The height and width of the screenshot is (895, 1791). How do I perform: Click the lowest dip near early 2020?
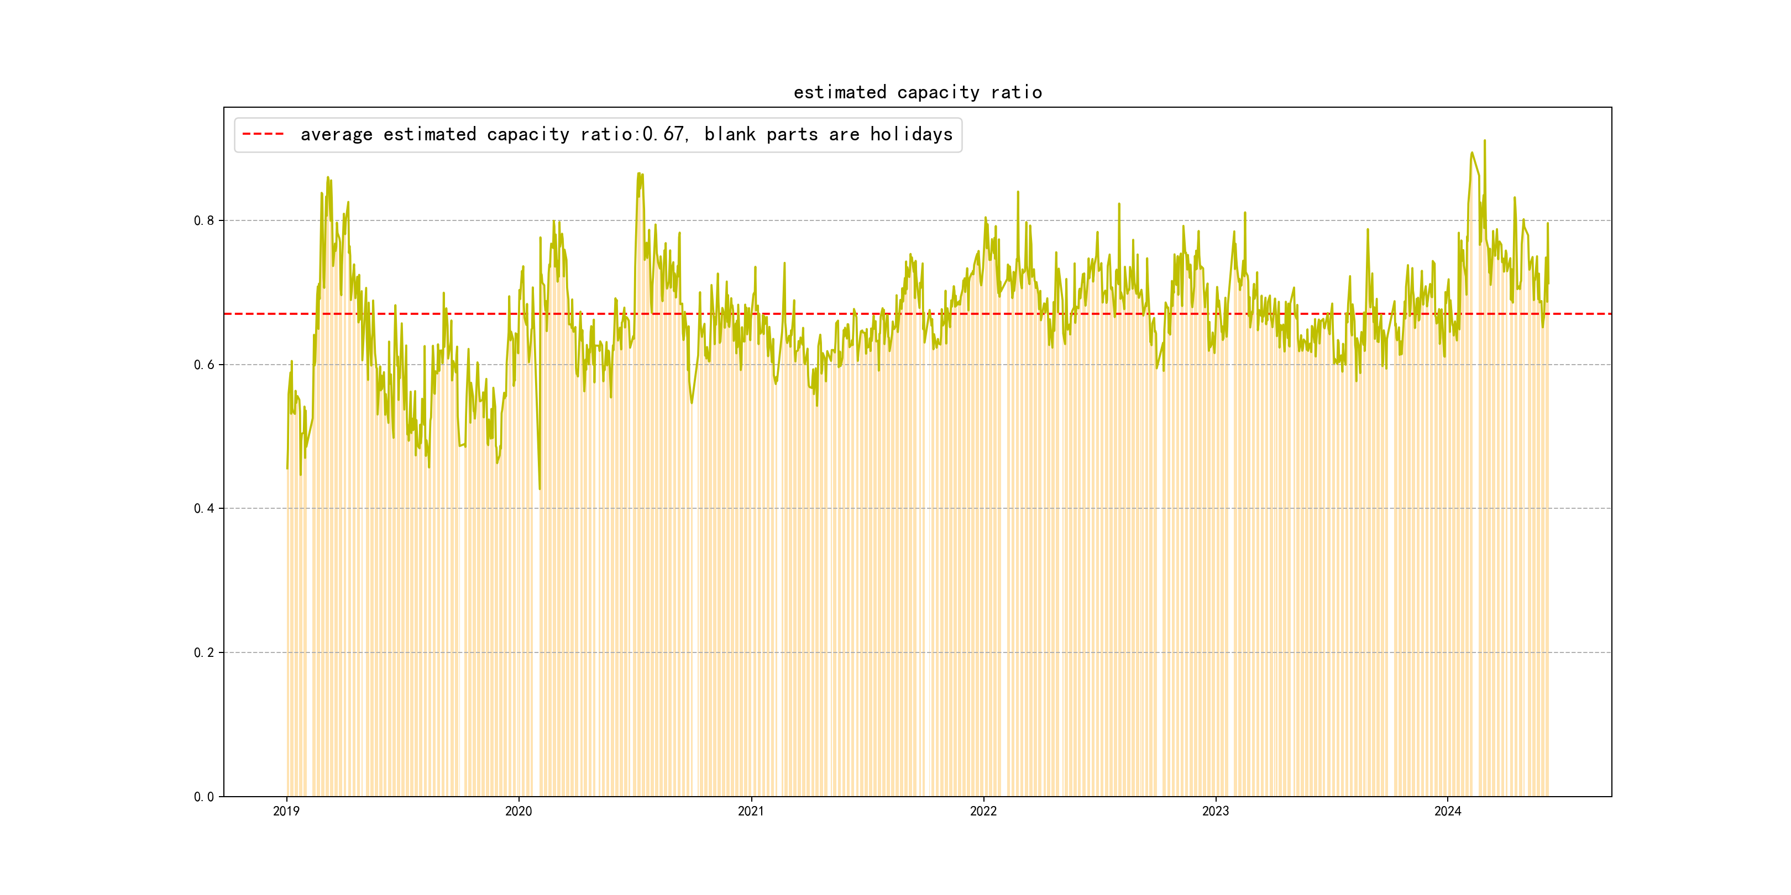point(540,488)
